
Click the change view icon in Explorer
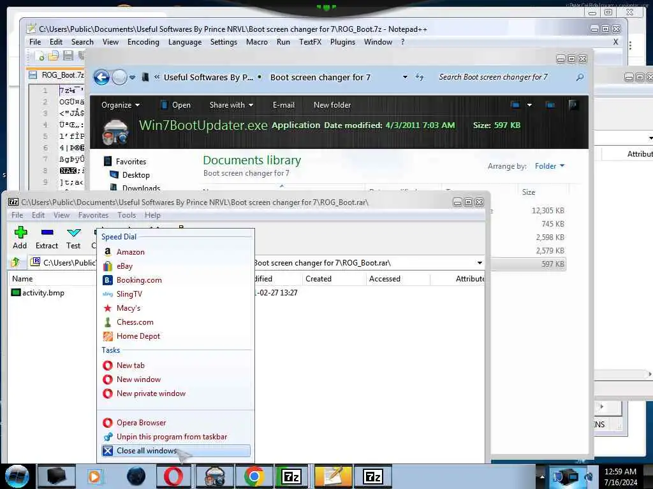click(x=515, y=105)
